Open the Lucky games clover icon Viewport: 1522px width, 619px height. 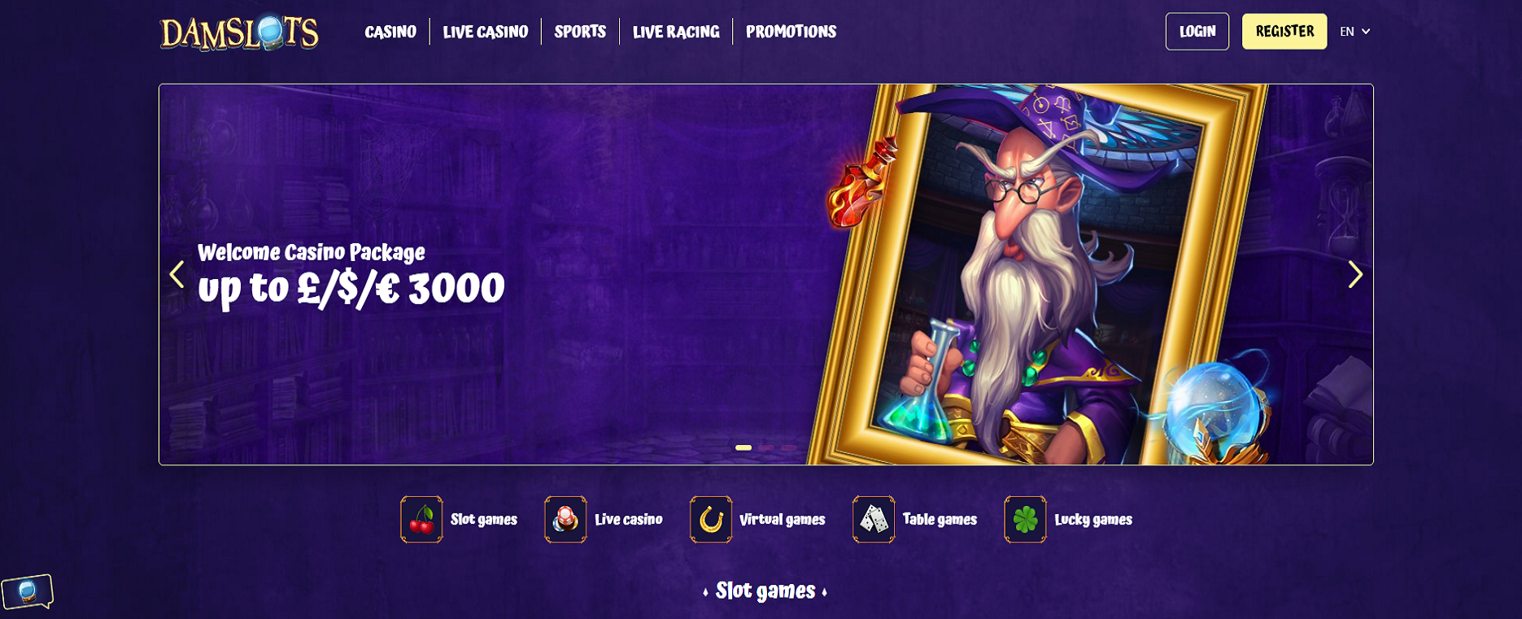point(1025,519)
